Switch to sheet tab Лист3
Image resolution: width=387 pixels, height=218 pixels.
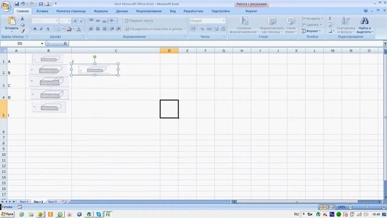coord(52,202)
